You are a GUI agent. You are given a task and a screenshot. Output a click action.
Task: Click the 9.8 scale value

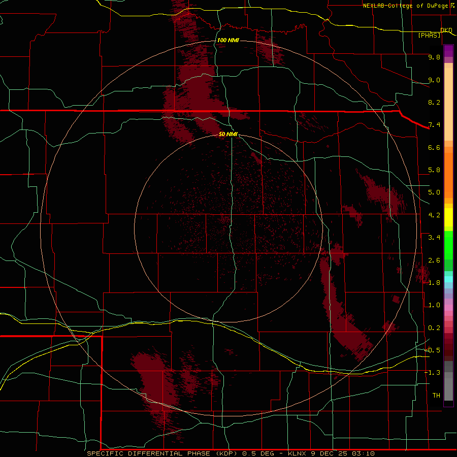[x=434, y=57]
